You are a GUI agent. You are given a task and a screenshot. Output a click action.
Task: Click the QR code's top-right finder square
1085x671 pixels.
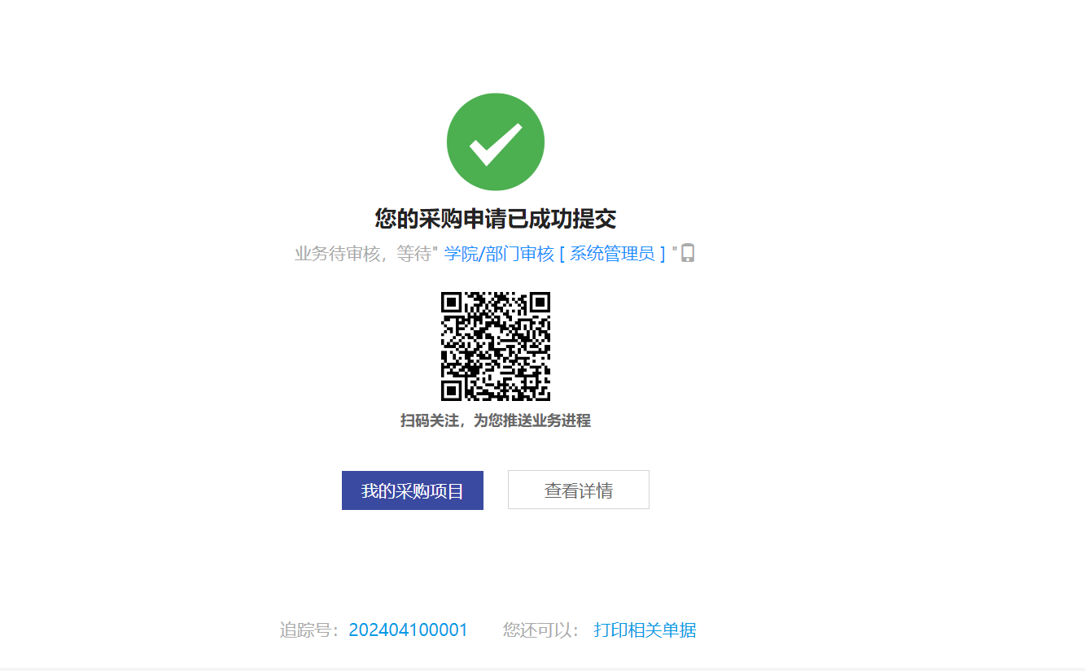(538, 304)
